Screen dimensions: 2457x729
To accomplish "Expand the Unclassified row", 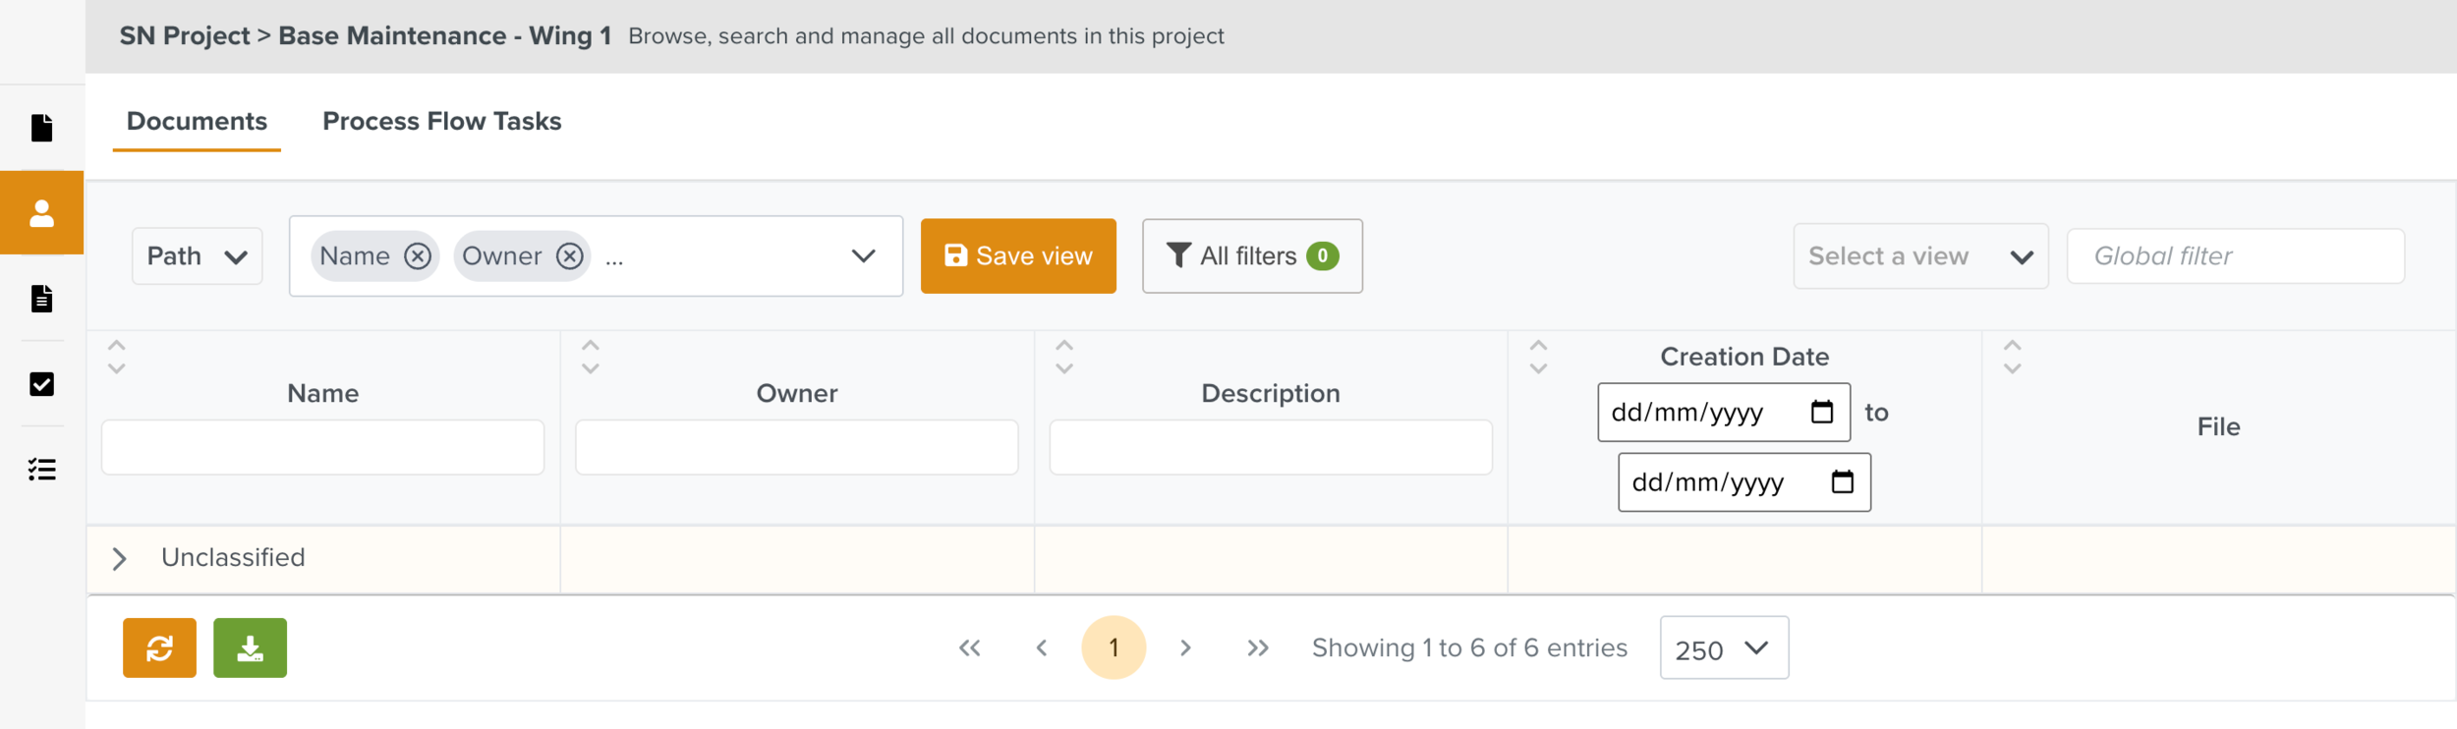I will pyautogui.click(x=120, y=559).
